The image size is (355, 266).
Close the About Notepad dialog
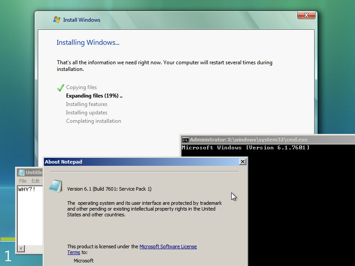coord(242,162)
